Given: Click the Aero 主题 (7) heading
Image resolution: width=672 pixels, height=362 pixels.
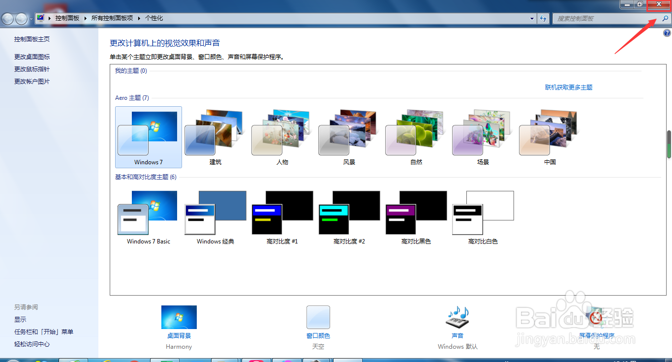Looking at the screenshot, I should pos(132,98).
